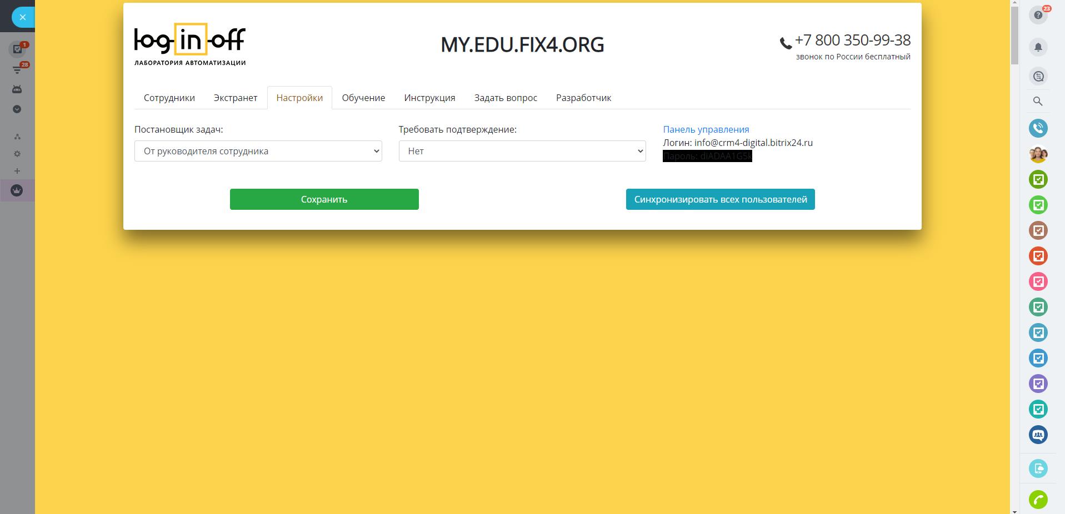Screen dimensions: 1065x514
Task: Open the Требовать подтверждение dropdown
Action: (x=522, y=151)
